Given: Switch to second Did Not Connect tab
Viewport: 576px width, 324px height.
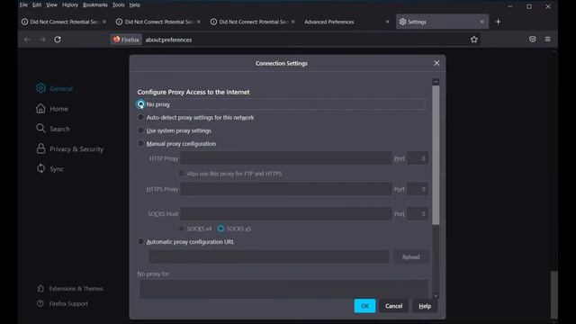Looking at the screenshot, I should click(x=159, y=22).
